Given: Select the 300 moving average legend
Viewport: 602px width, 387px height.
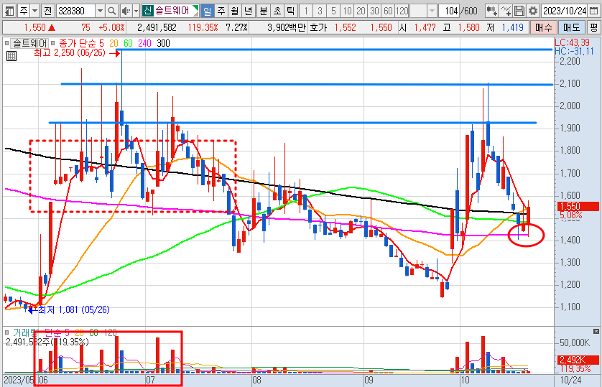Looking at the screenshot, I should pyautogui.click(x=163, y=43).
